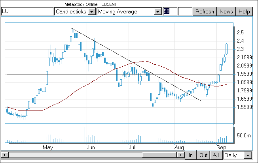Open the Daily periodicity dropdown
258x163 pixels.
coord(248,155)
